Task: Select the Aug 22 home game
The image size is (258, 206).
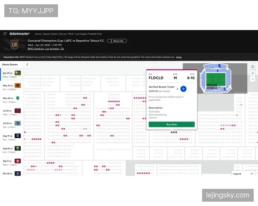Action: [x=12, y=150]
